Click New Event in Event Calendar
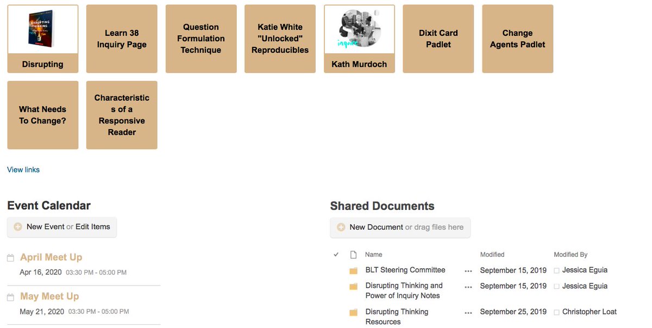This screenshot has width=652, height=328. click(x=46, y=227)
